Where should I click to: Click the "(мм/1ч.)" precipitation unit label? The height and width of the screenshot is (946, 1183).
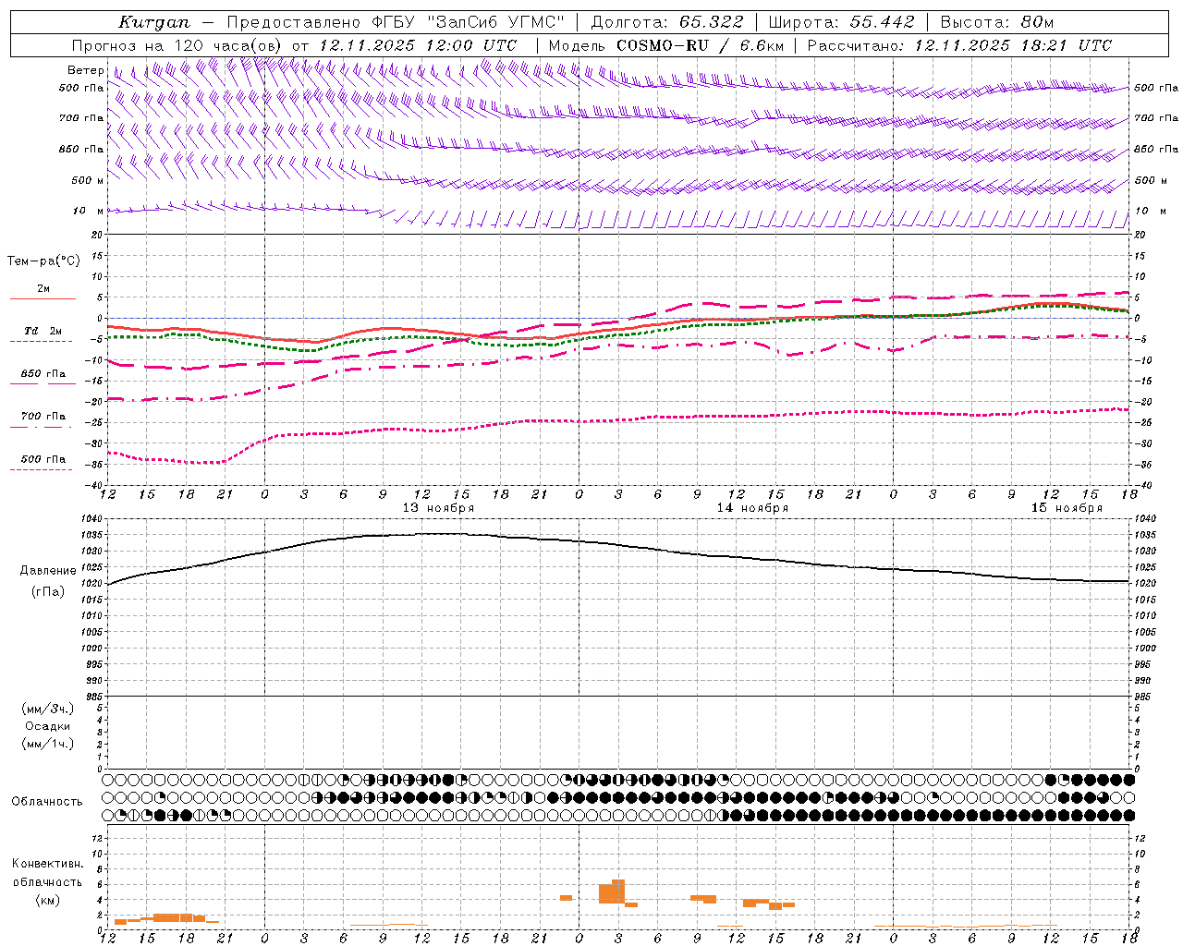[x=48, y=744]
